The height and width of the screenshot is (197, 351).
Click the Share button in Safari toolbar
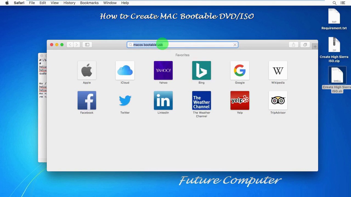(293, 45)
